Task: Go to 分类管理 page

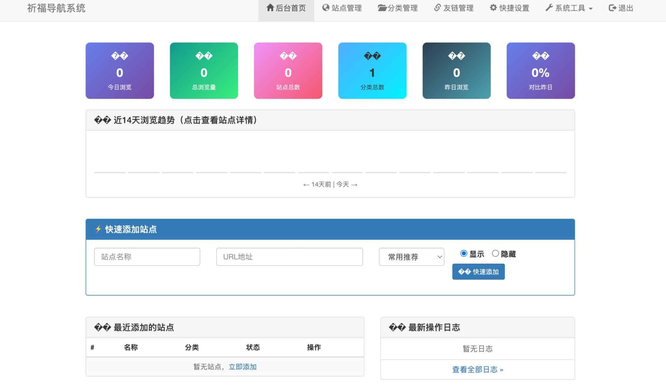Action: tap(398, 8)
